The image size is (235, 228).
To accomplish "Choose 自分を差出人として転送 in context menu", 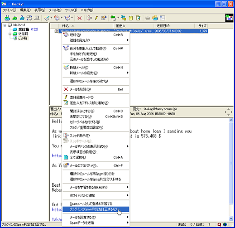I will coord(96,49).
